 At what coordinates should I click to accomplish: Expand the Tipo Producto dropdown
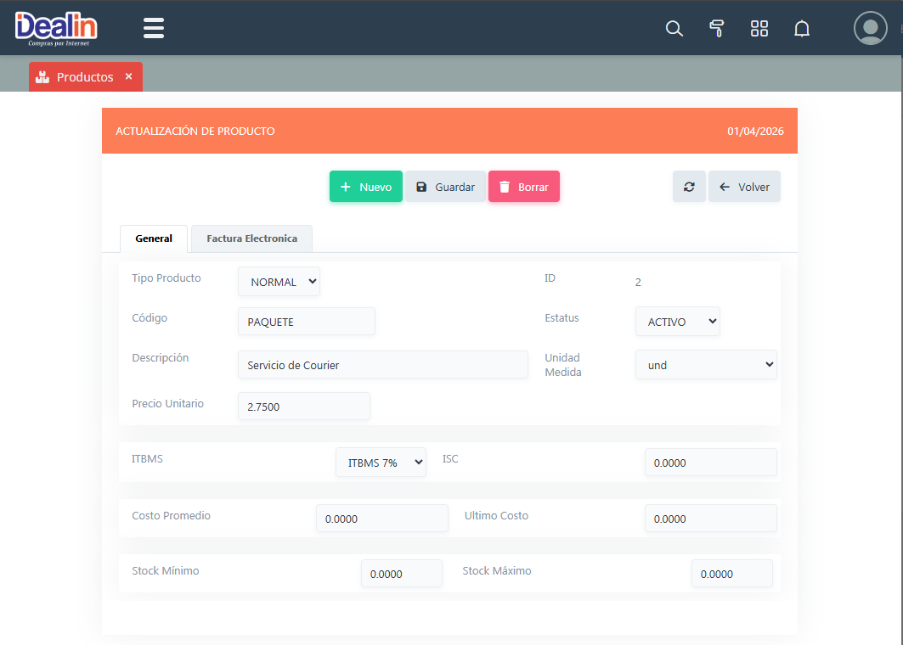coord(279,282)
